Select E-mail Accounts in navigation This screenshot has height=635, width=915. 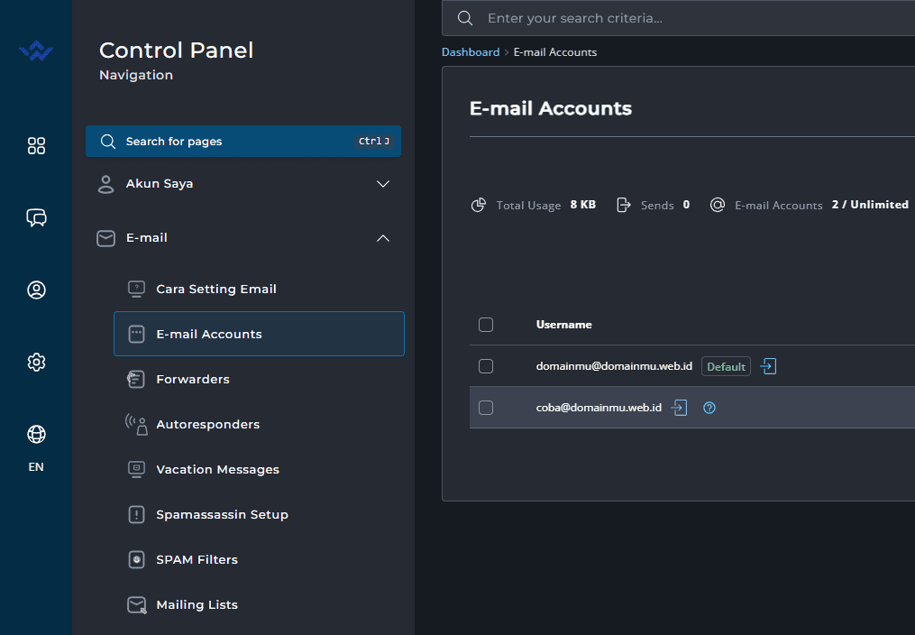click(259, 334)
